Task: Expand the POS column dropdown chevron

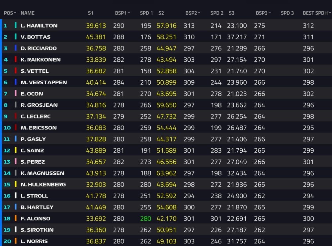Action: pos(15,13)
